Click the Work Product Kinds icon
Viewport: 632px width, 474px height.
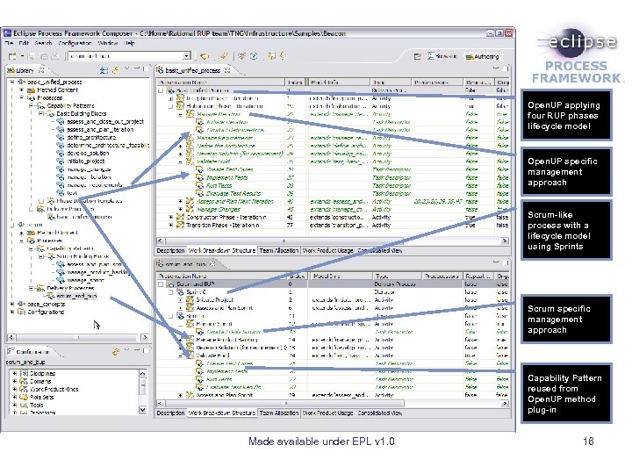click(x=24, y=389)
